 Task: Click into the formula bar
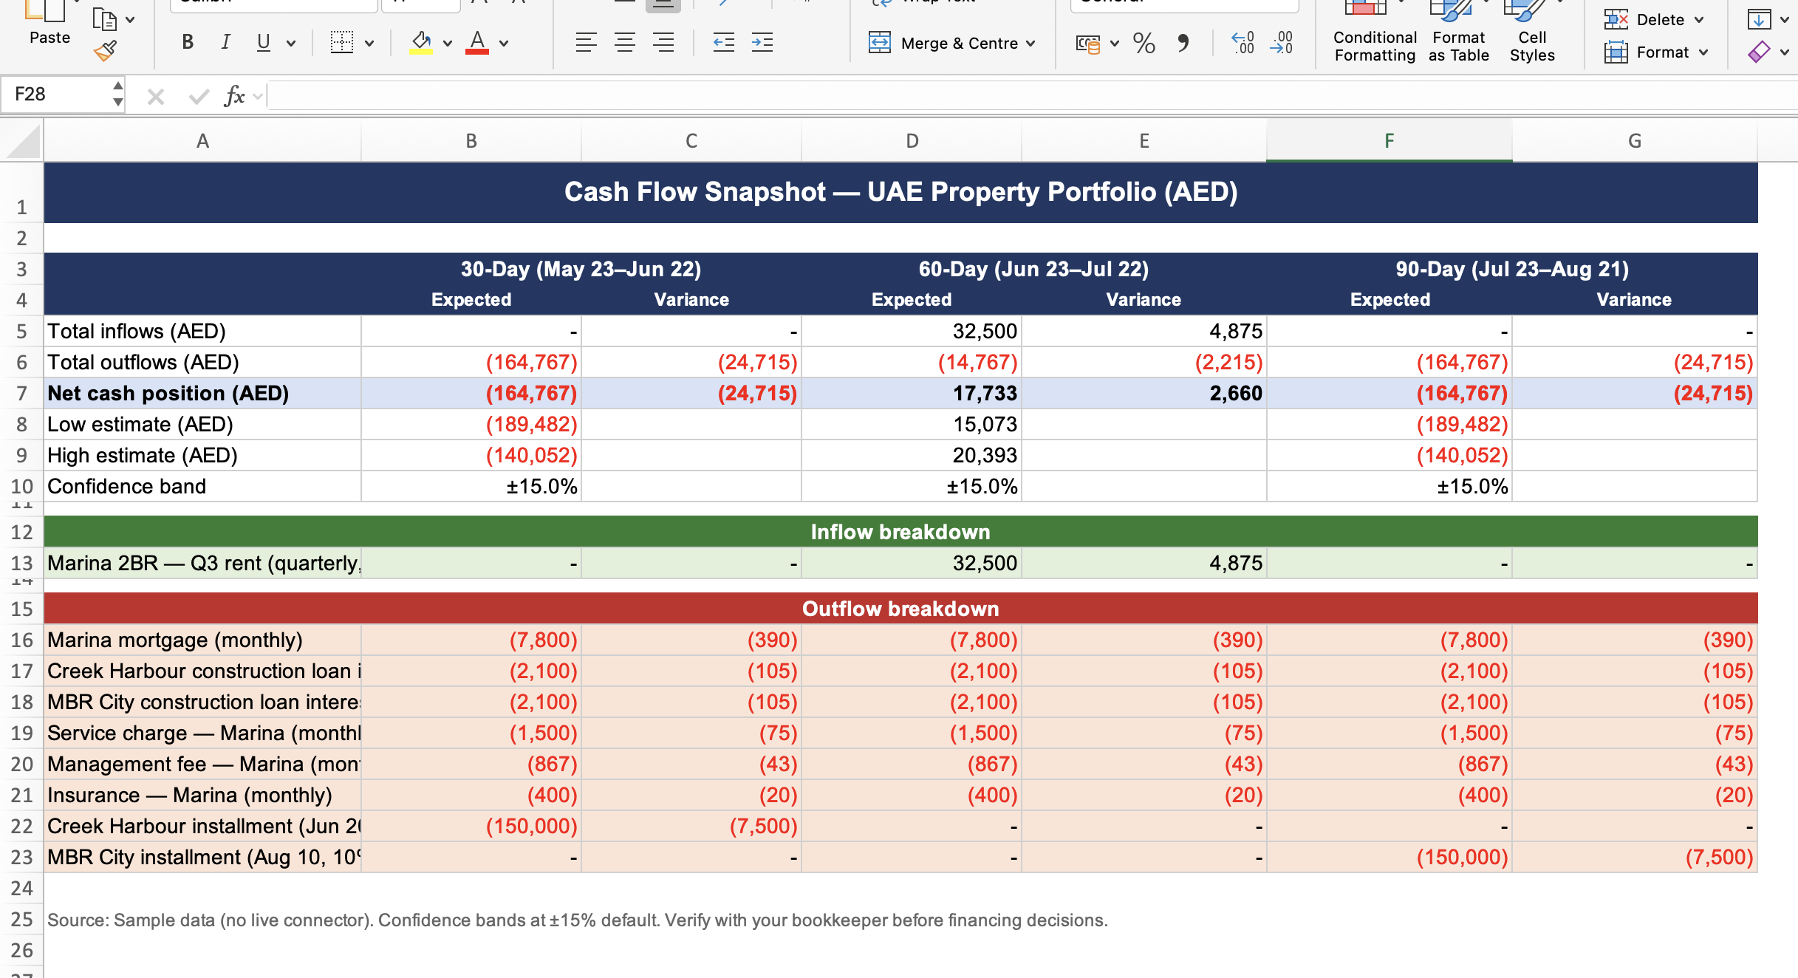pyautogui.click(x=1032, y=95)
